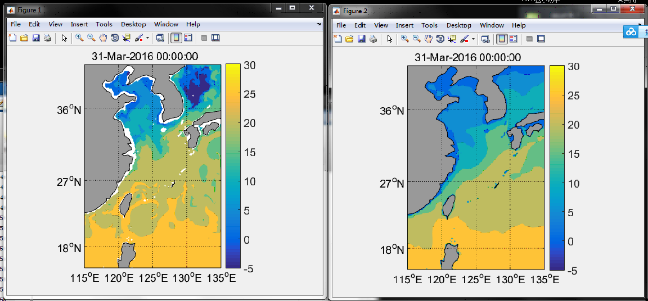
Task: Click Zoom In tool in Figure 1
Action: click(x=79, y=38)
